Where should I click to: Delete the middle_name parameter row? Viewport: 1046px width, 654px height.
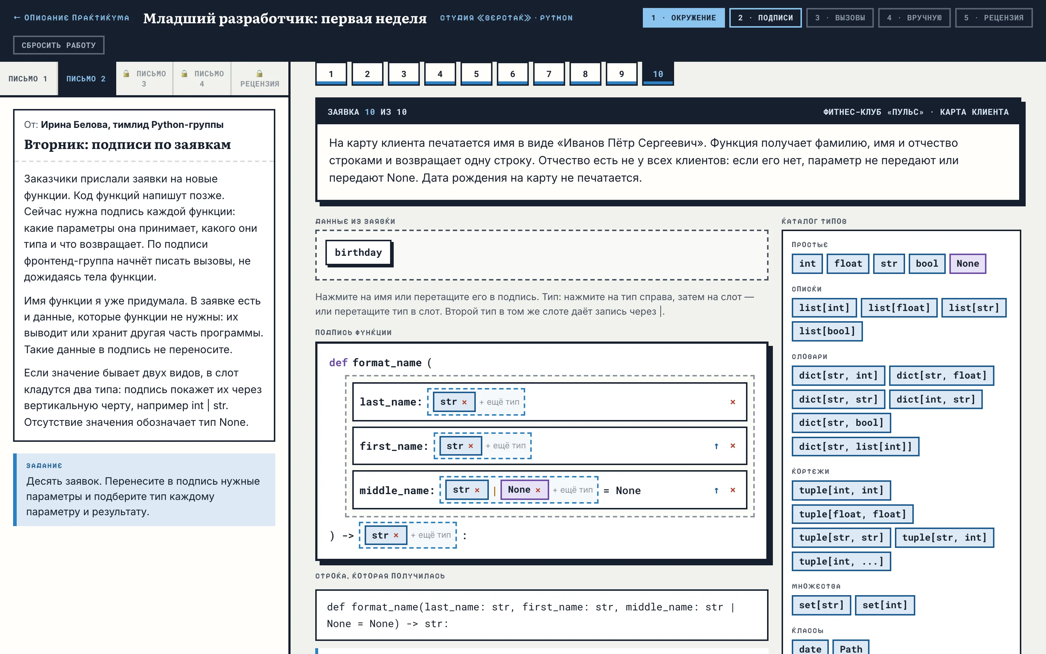pos(733,490)
